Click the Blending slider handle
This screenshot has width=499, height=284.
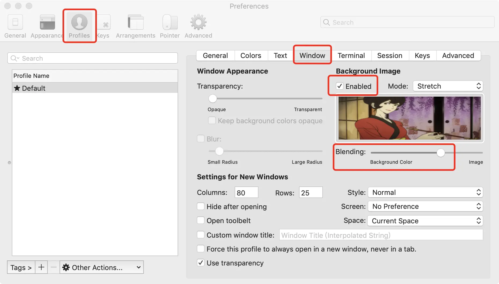point(441,152)
